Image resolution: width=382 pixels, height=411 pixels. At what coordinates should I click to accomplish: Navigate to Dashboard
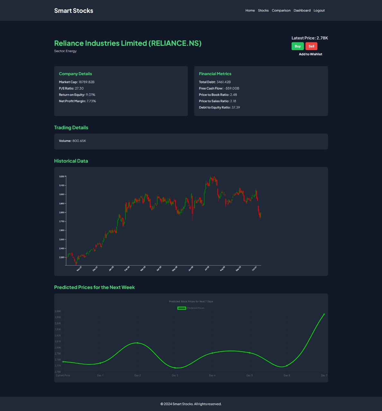tap(302, 11)
